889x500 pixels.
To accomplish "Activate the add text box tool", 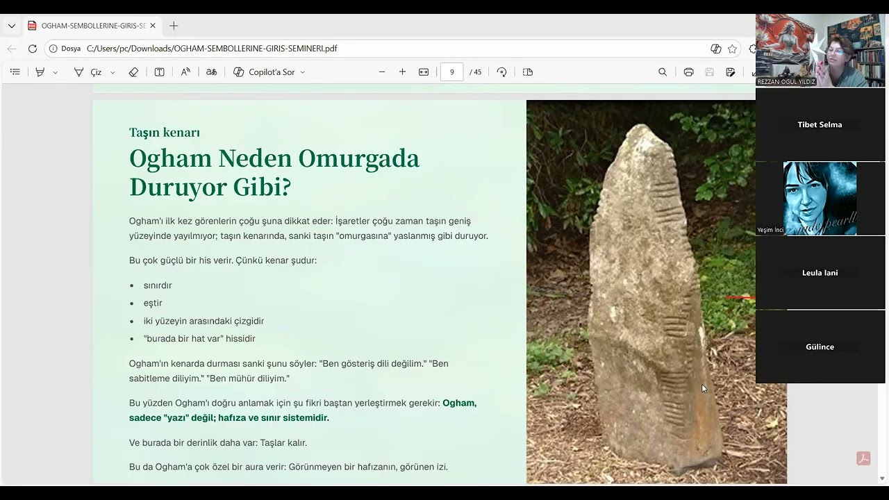I will [159, 72].
